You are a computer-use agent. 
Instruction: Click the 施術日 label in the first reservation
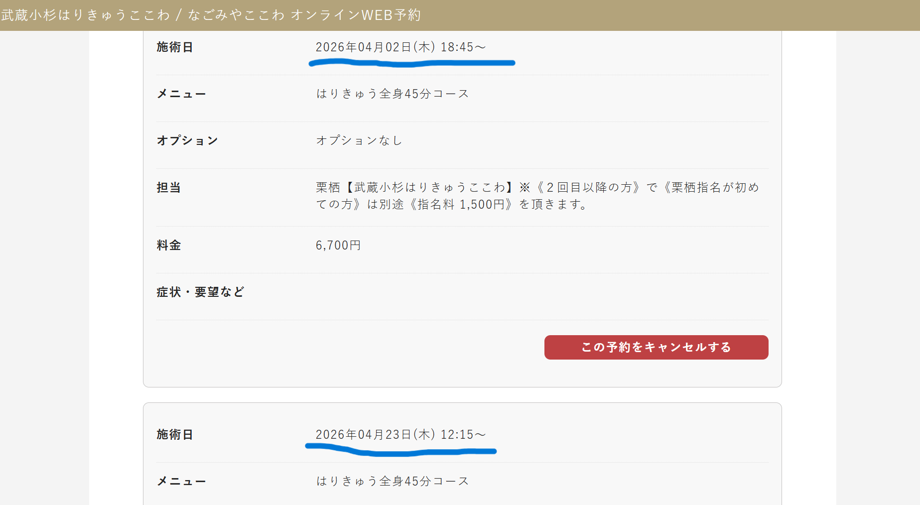175,47
